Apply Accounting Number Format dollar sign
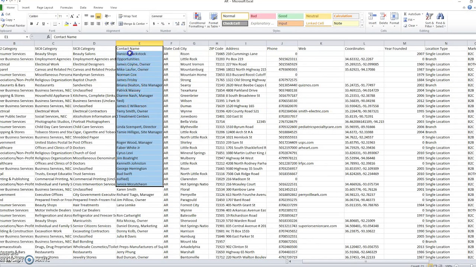 click(x=154, y=24)
